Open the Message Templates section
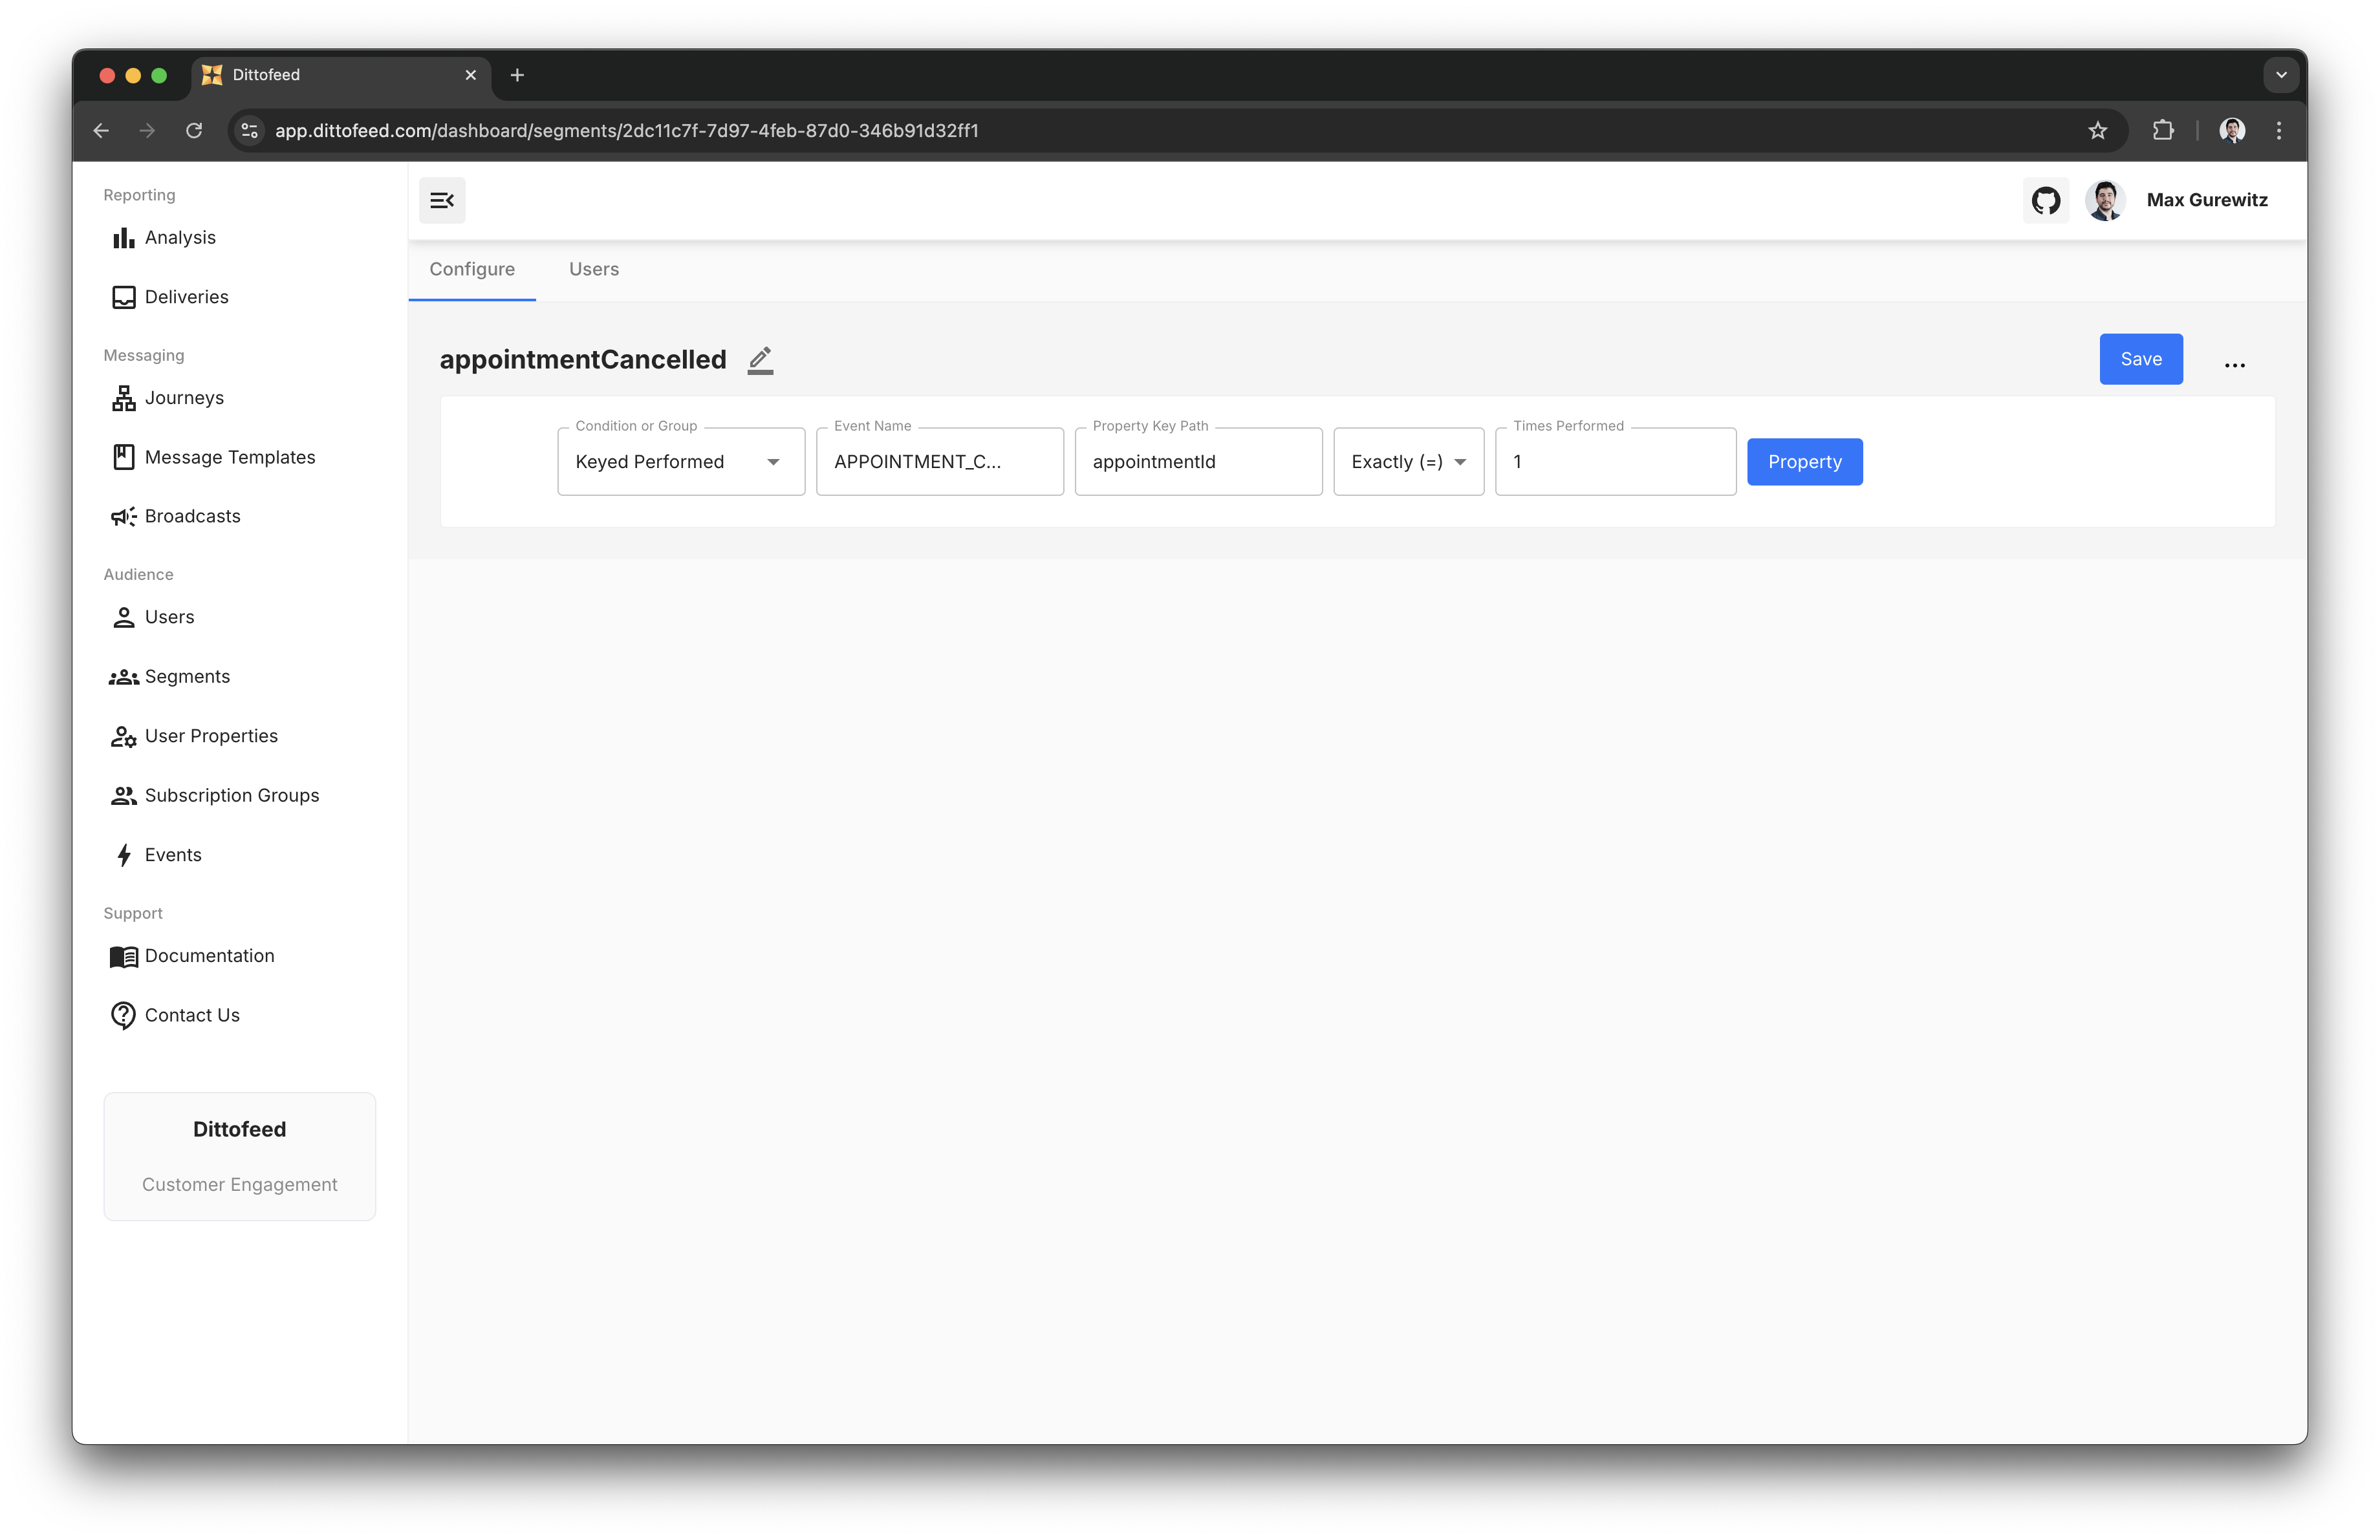This screenshot has width=2380, height=1540. pos(229,458)
